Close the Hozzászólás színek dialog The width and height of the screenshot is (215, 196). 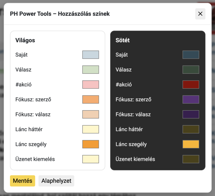pyautogui.click(x=200, y=14)
